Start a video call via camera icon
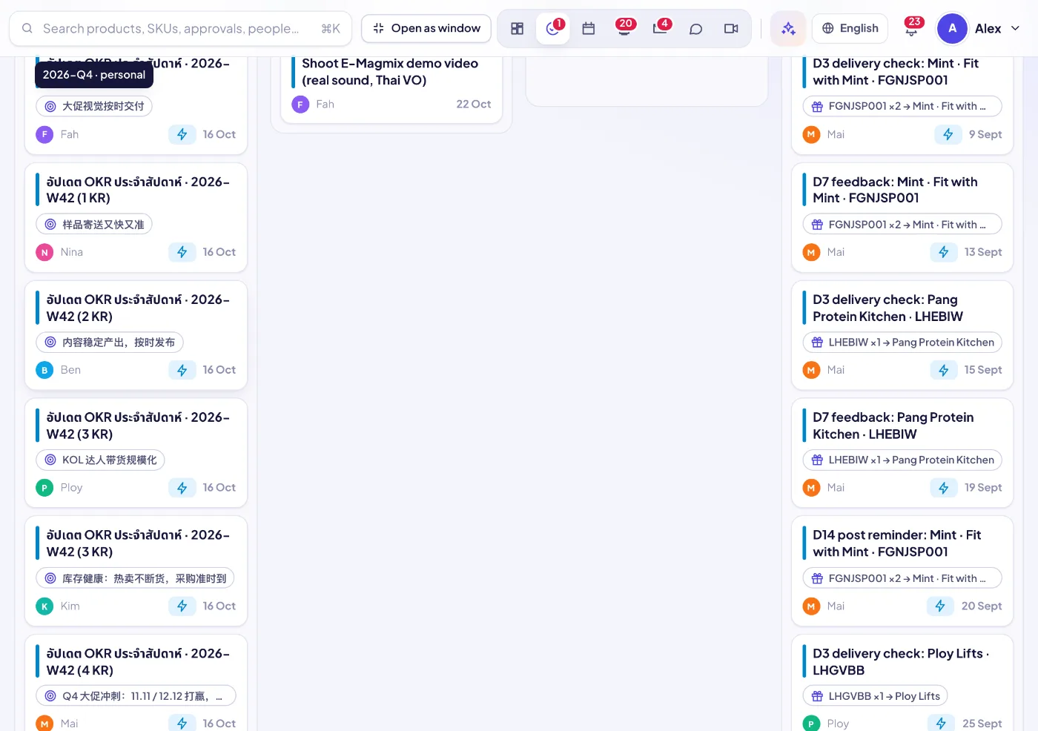This screenshot has height=731, width=1038. pos(731,28)
